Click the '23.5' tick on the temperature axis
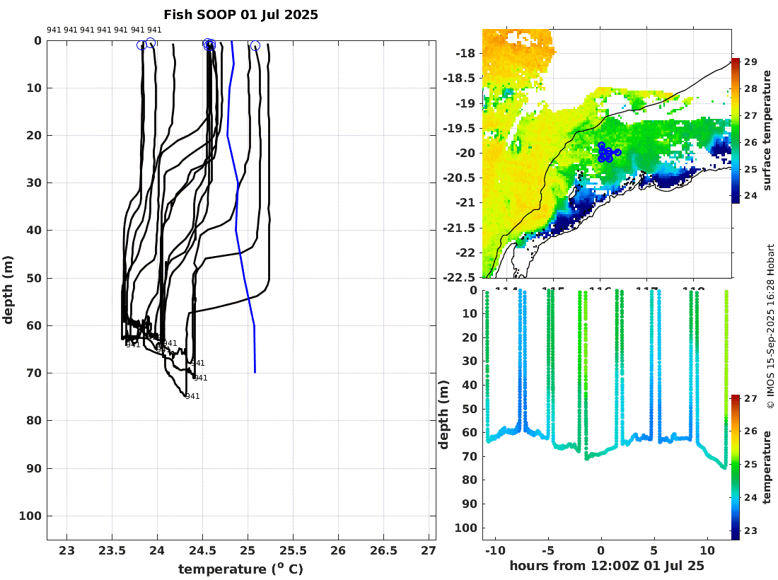The width and height of the screenshot is (778, 580). 112,551
